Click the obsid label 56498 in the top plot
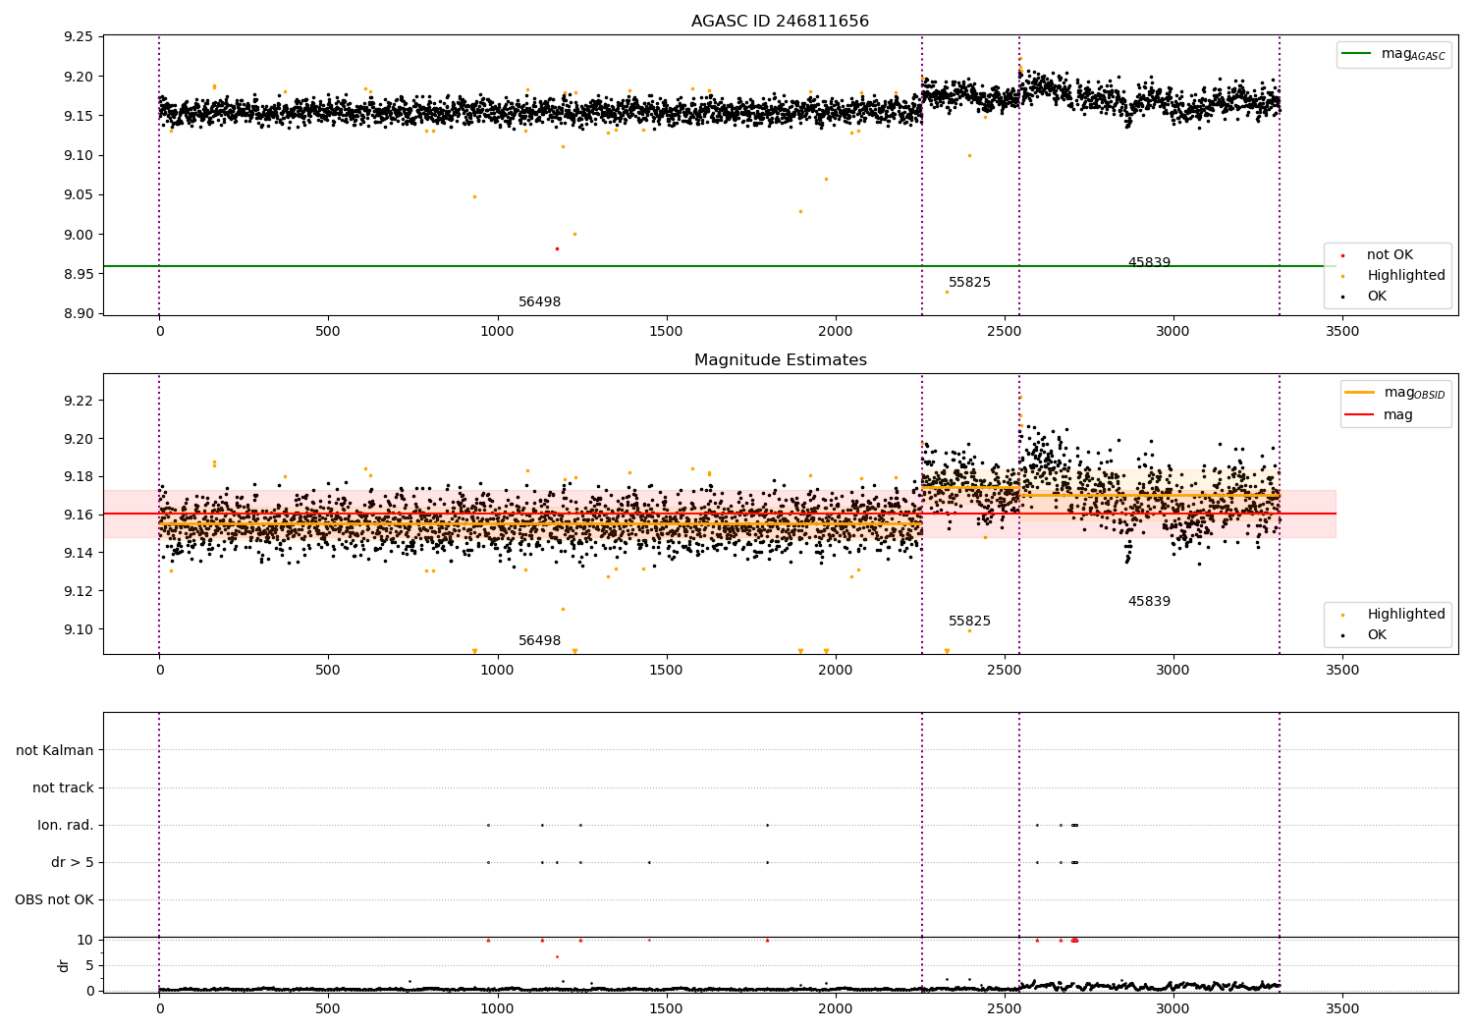Viewport: 1473px width, 1031px height. click(x=539, y=302)
